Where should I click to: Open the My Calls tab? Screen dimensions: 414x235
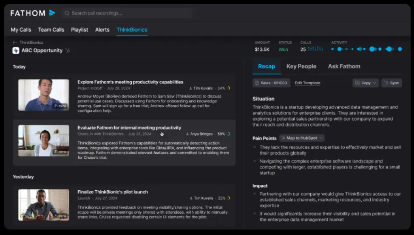tap(21, 30)
